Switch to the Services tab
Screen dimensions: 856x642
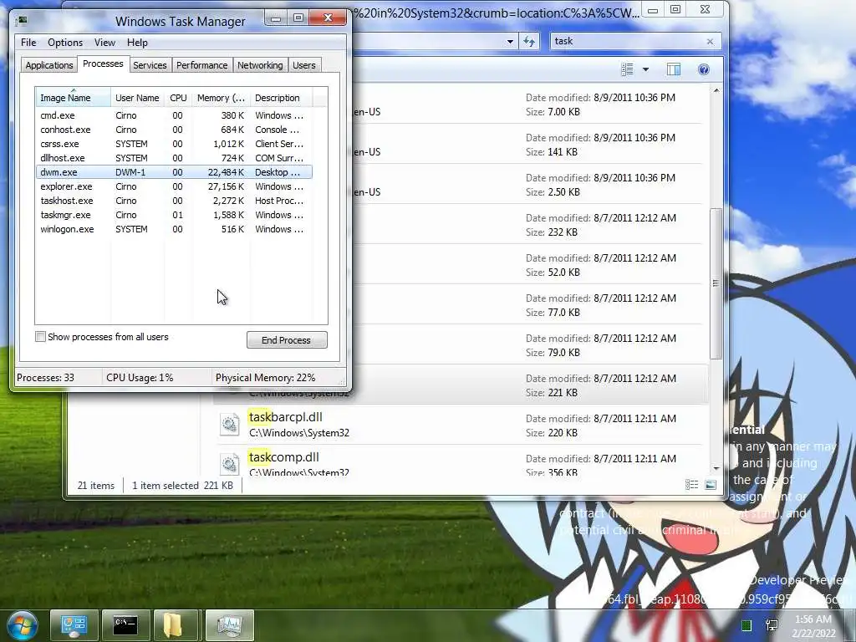[x=150, y=65]
